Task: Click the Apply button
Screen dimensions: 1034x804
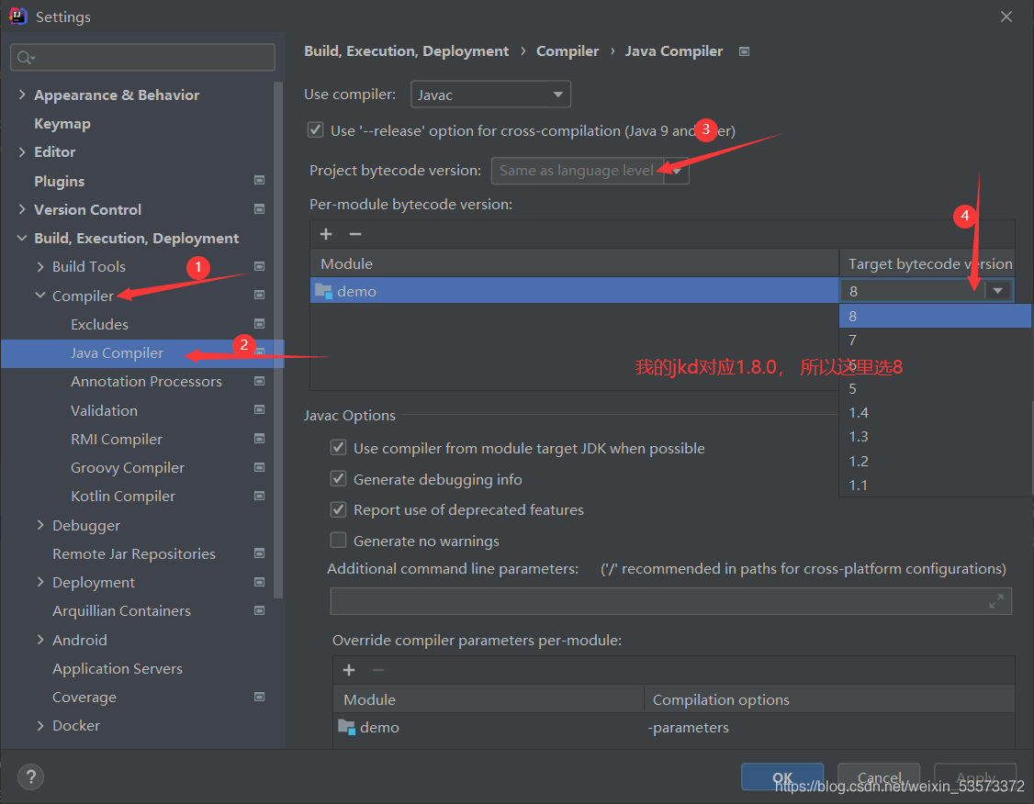Action: pos(975,777)
